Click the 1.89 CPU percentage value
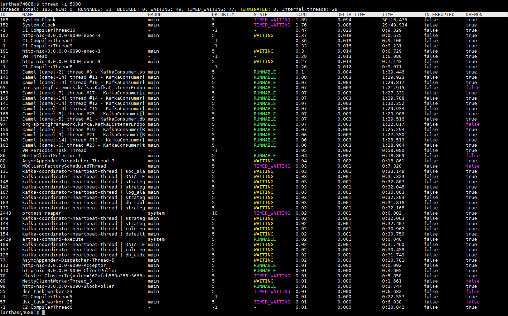Image resolution: width=508 pixels, height=316 pixels. (x=301, y=20)
